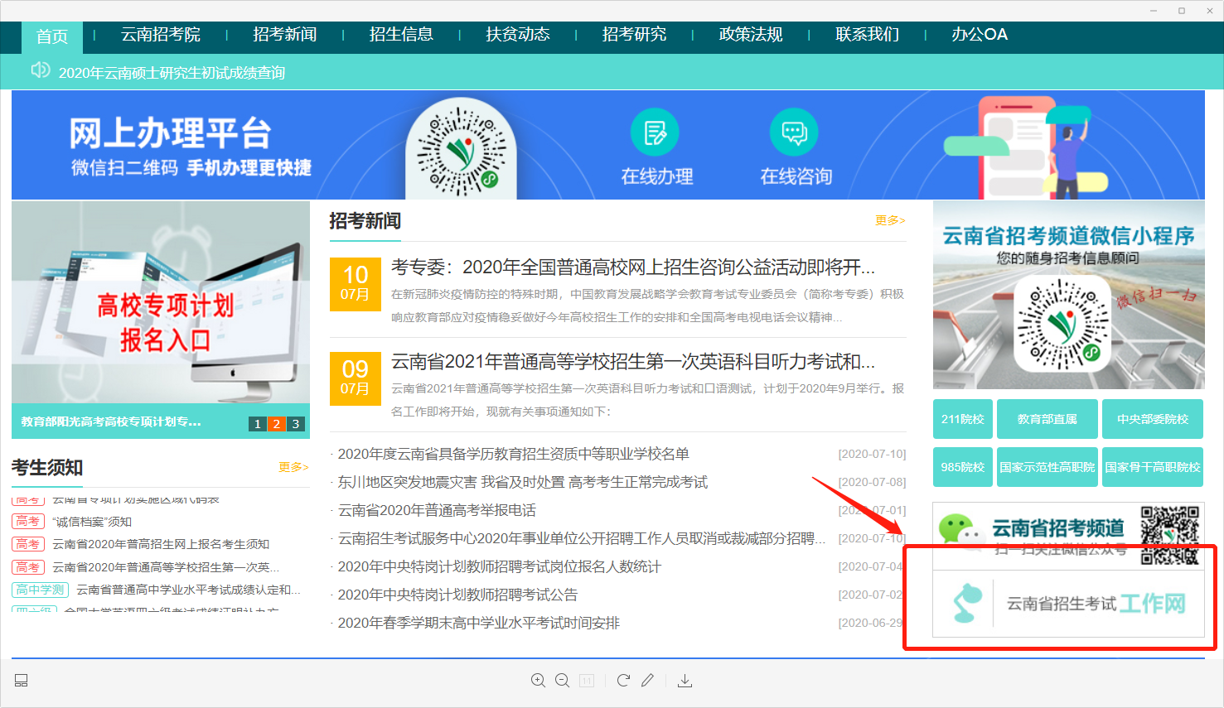Screen dimensions: 1224x708
Task: Click the 国家骨干高职院校 button
Action: pyautogui.click(x=1153, y=467)
